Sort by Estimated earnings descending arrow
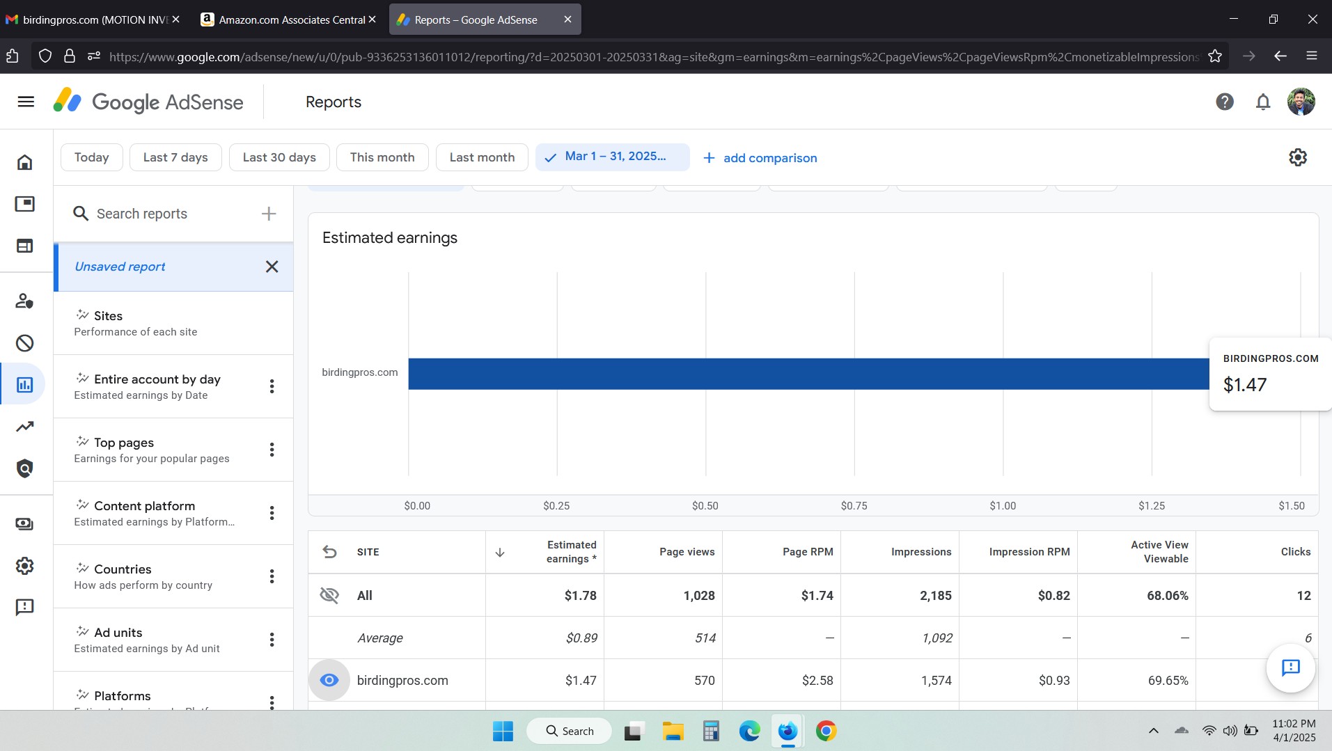This screenshot has height=751, width=1332. tap(500, 553)
